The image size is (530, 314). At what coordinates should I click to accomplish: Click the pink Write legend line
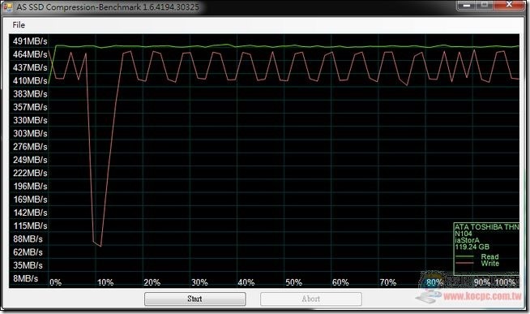click(x=464, y=263)
